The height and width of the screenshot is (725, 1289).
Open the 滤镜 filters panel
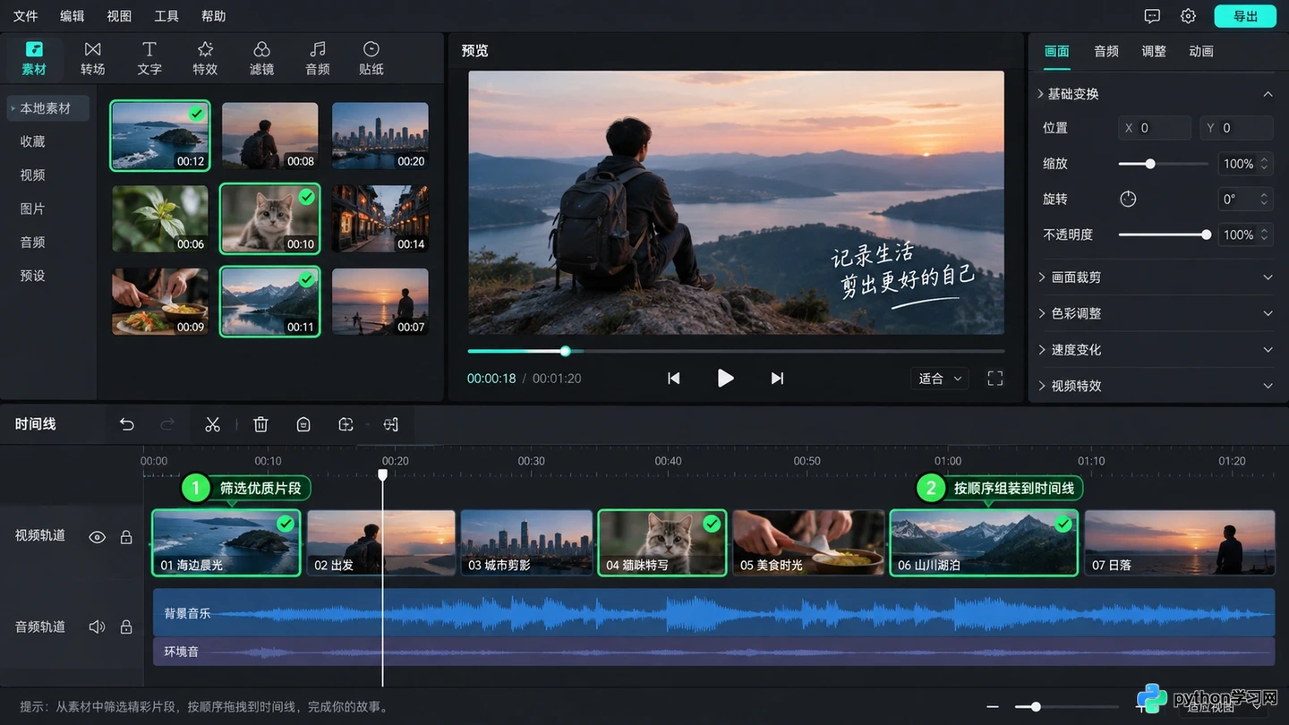pyautogui.click(x=261, y=58)
